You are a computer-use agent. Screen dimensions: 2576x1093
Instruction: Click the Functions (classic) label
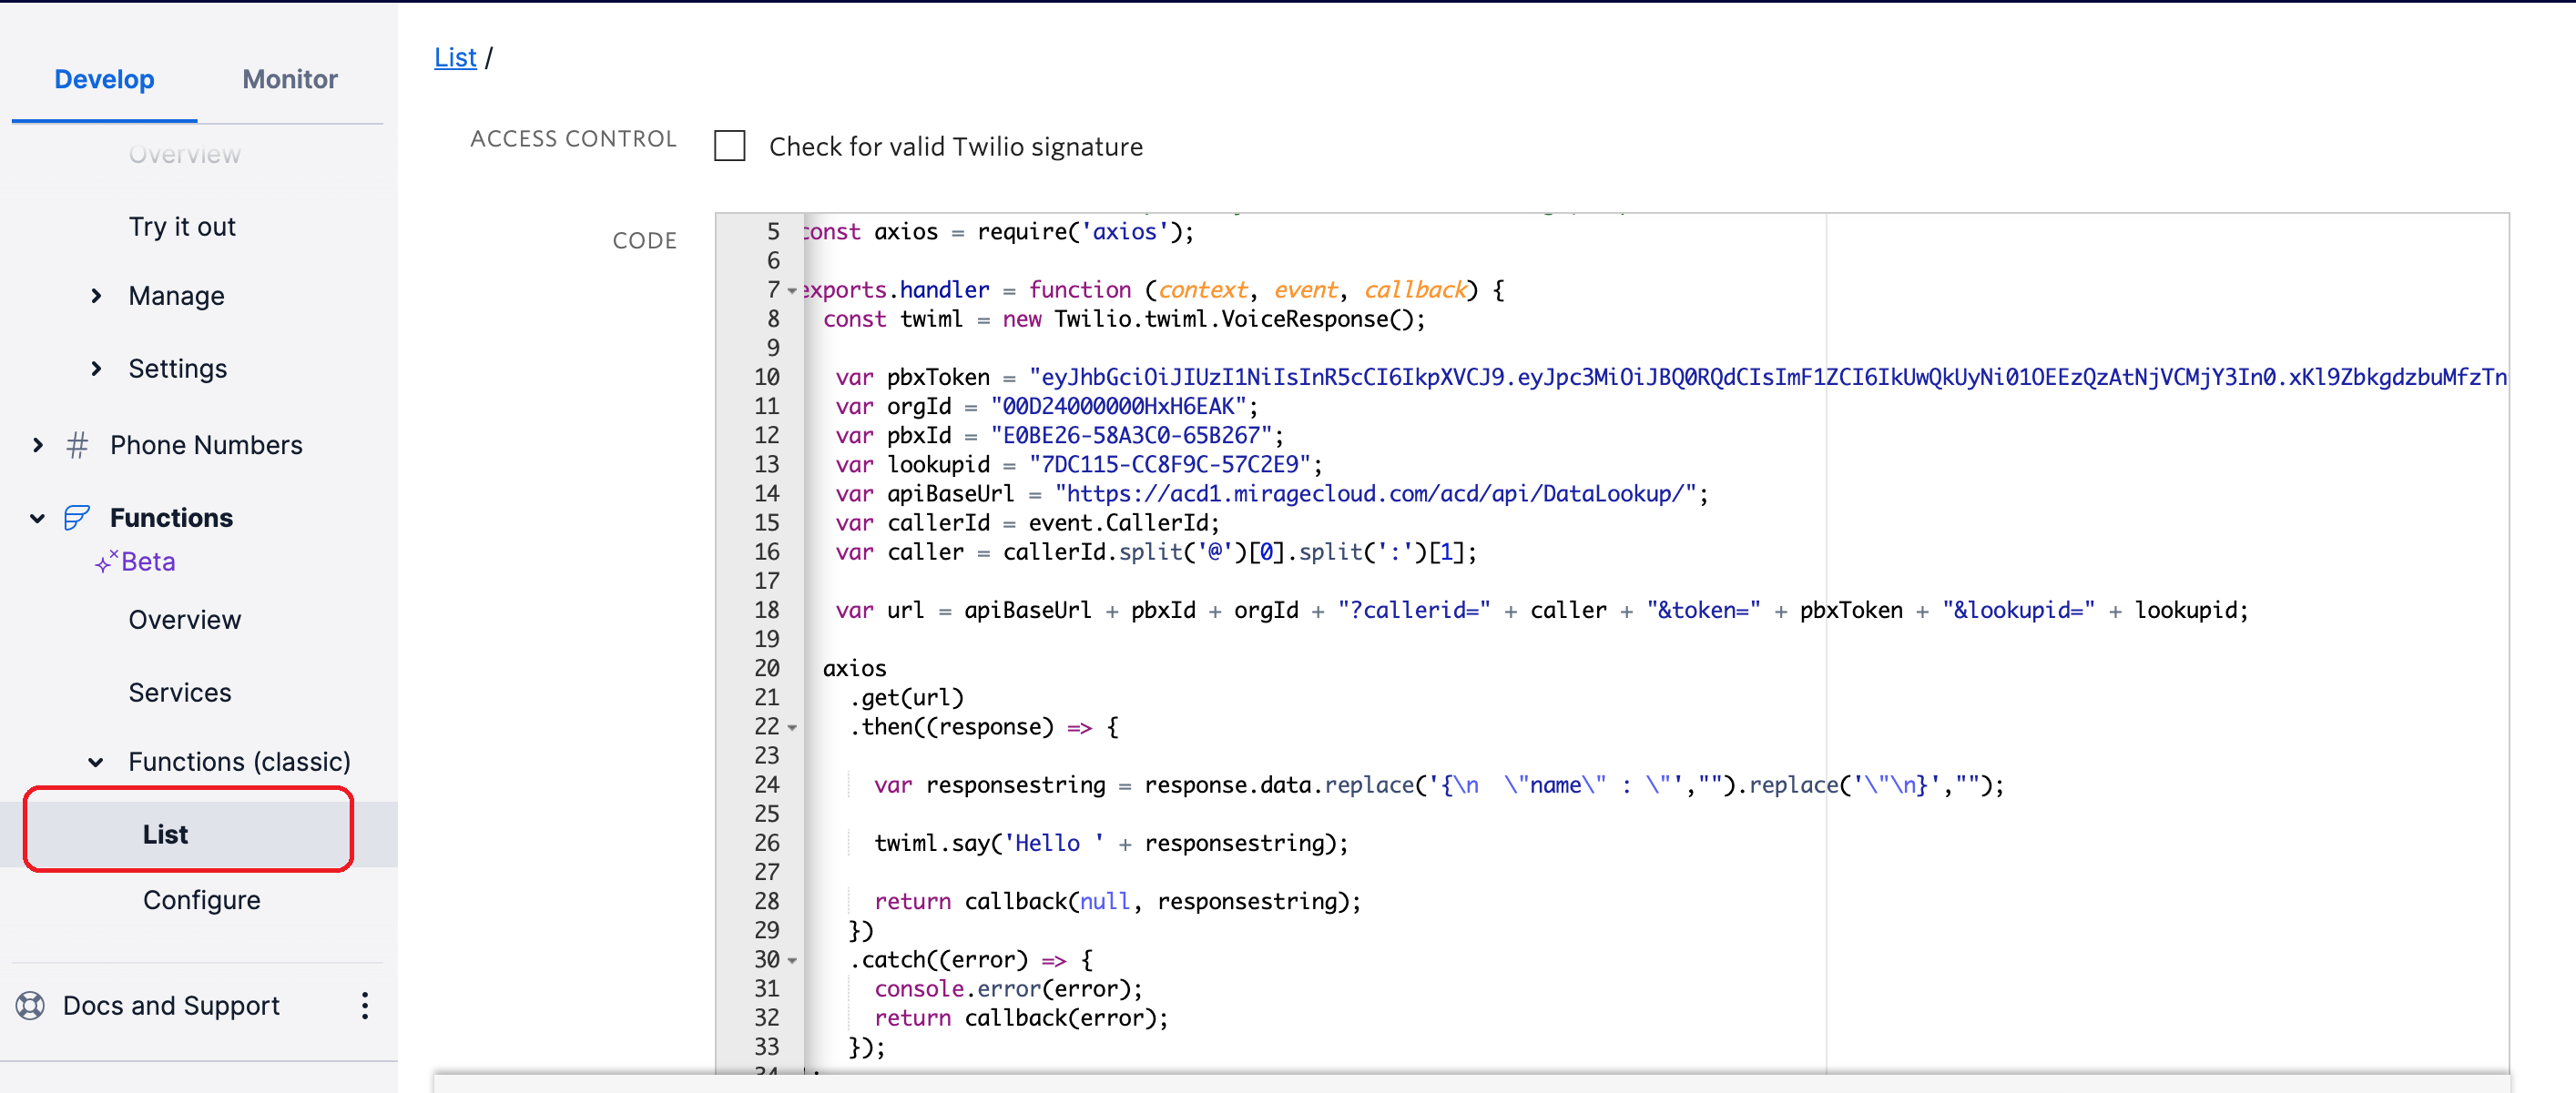tap(239, 762)
